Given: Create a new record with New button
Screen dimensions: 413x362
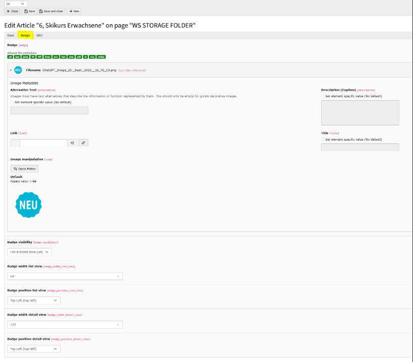Looking at the screenshot, I should pyautogui.click(x=74, y=11).
